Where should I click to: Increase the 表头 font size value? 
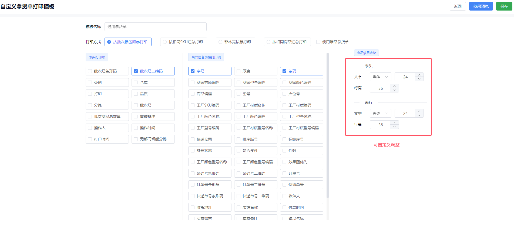coord(419,75)
